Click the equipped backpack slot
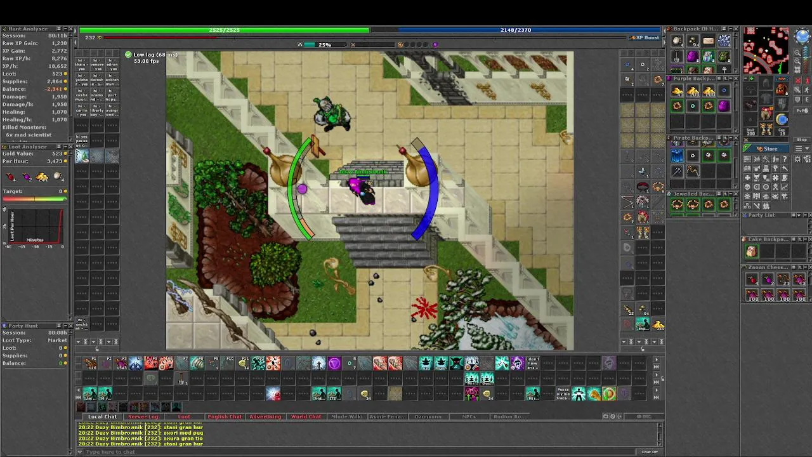This screenshot has height=457, width=812. (782, 89)
